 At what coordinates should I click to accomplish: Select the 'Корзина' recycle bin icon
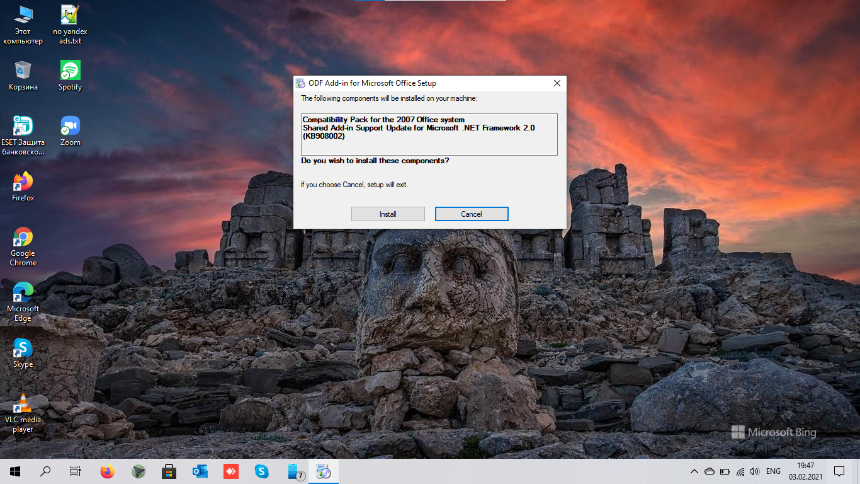(x=23, y=76)
